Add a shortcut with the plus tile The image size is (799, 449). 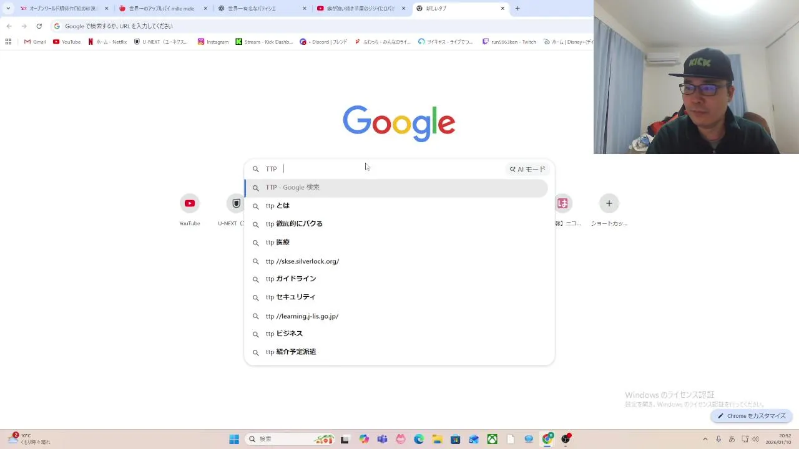609,210
